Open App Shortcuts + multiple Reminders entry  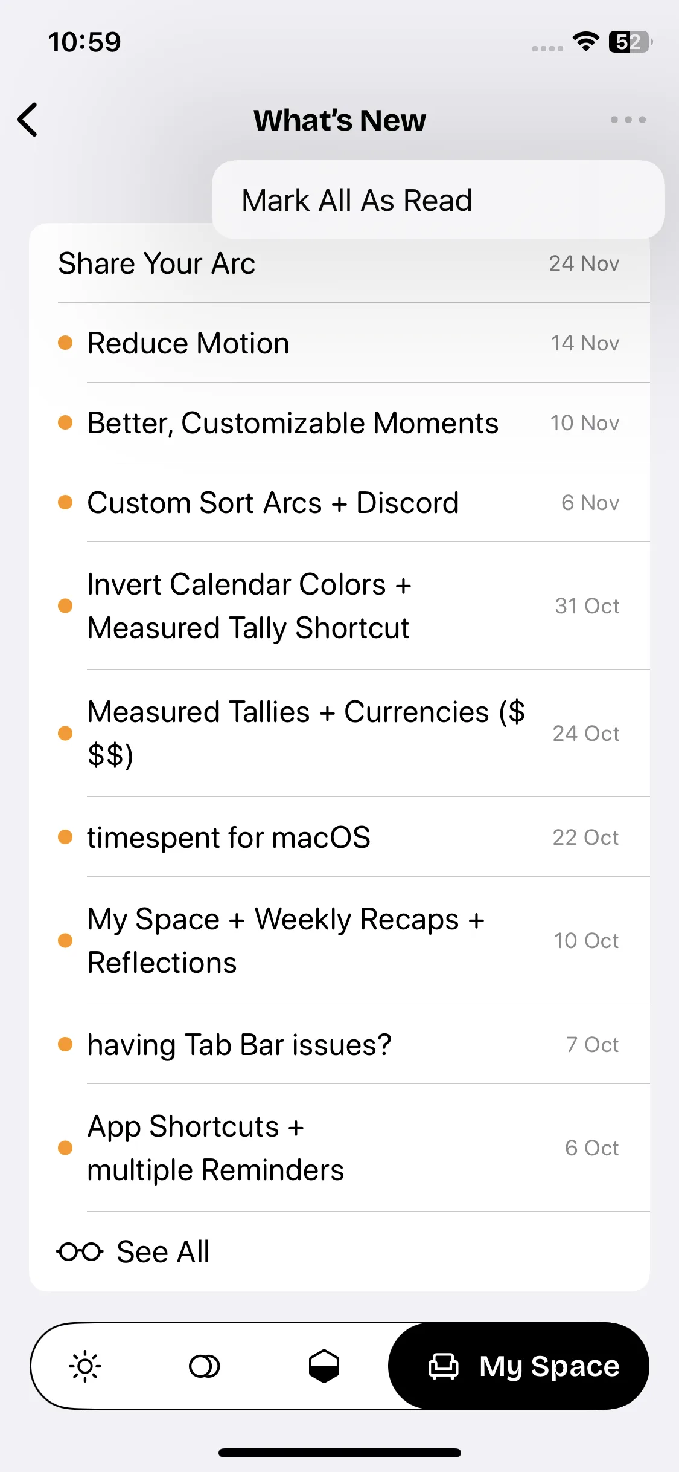215,1148
